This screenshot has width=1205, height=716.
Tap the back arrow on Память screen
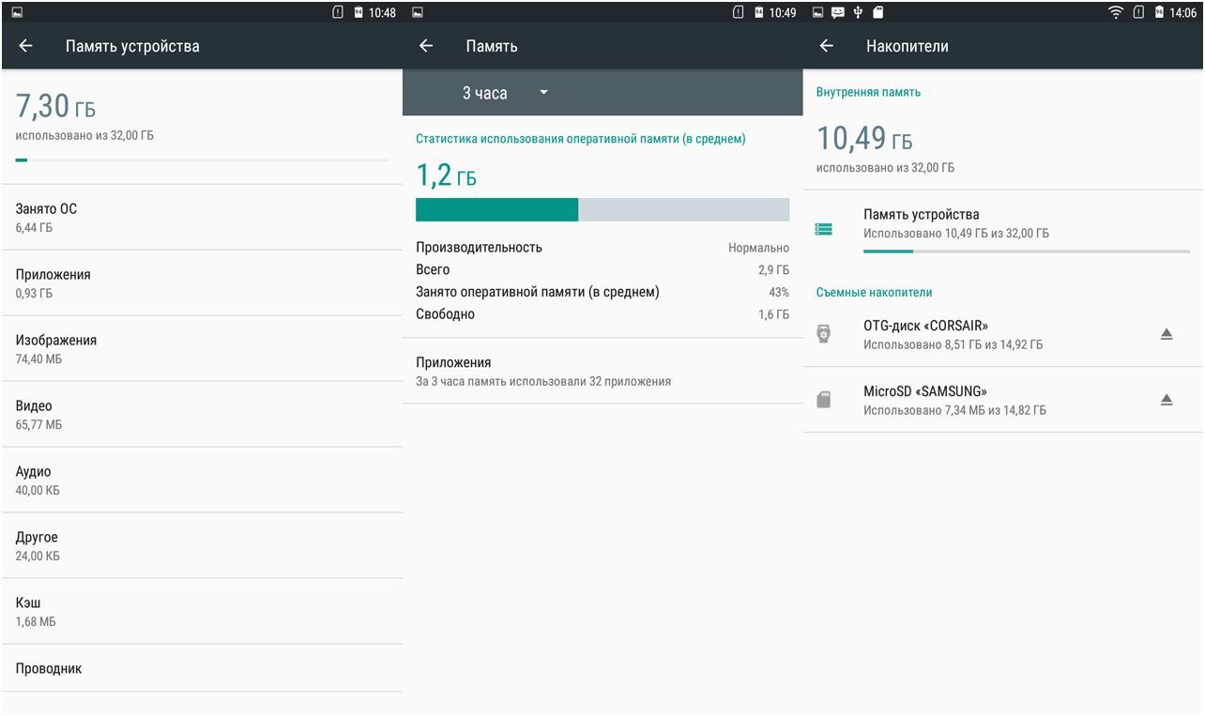coord(428,45)
